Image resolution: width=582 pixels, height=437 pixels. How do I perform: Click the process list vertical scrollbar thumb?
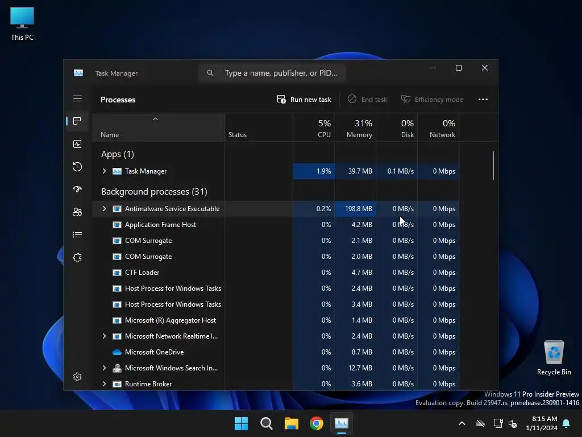493,166
